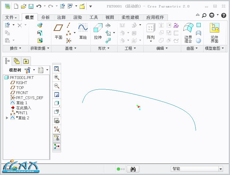Toggle the spin center display button

click(x=57, y=146)
